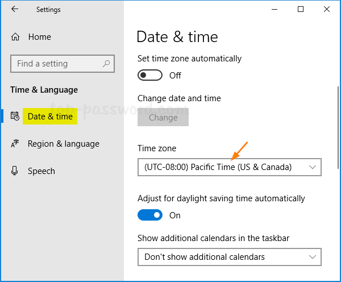Click the Speech microphone icon
341x282 pixels.
[15, 171]
